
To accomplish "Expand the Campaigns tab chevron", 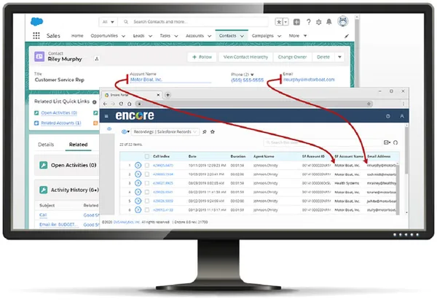I will pyautogui.click(x=279, y=36).
